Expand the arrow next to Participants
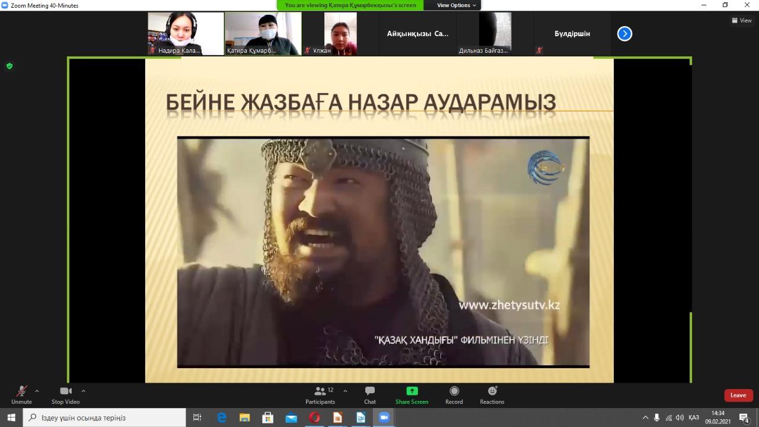 point(345,391)
